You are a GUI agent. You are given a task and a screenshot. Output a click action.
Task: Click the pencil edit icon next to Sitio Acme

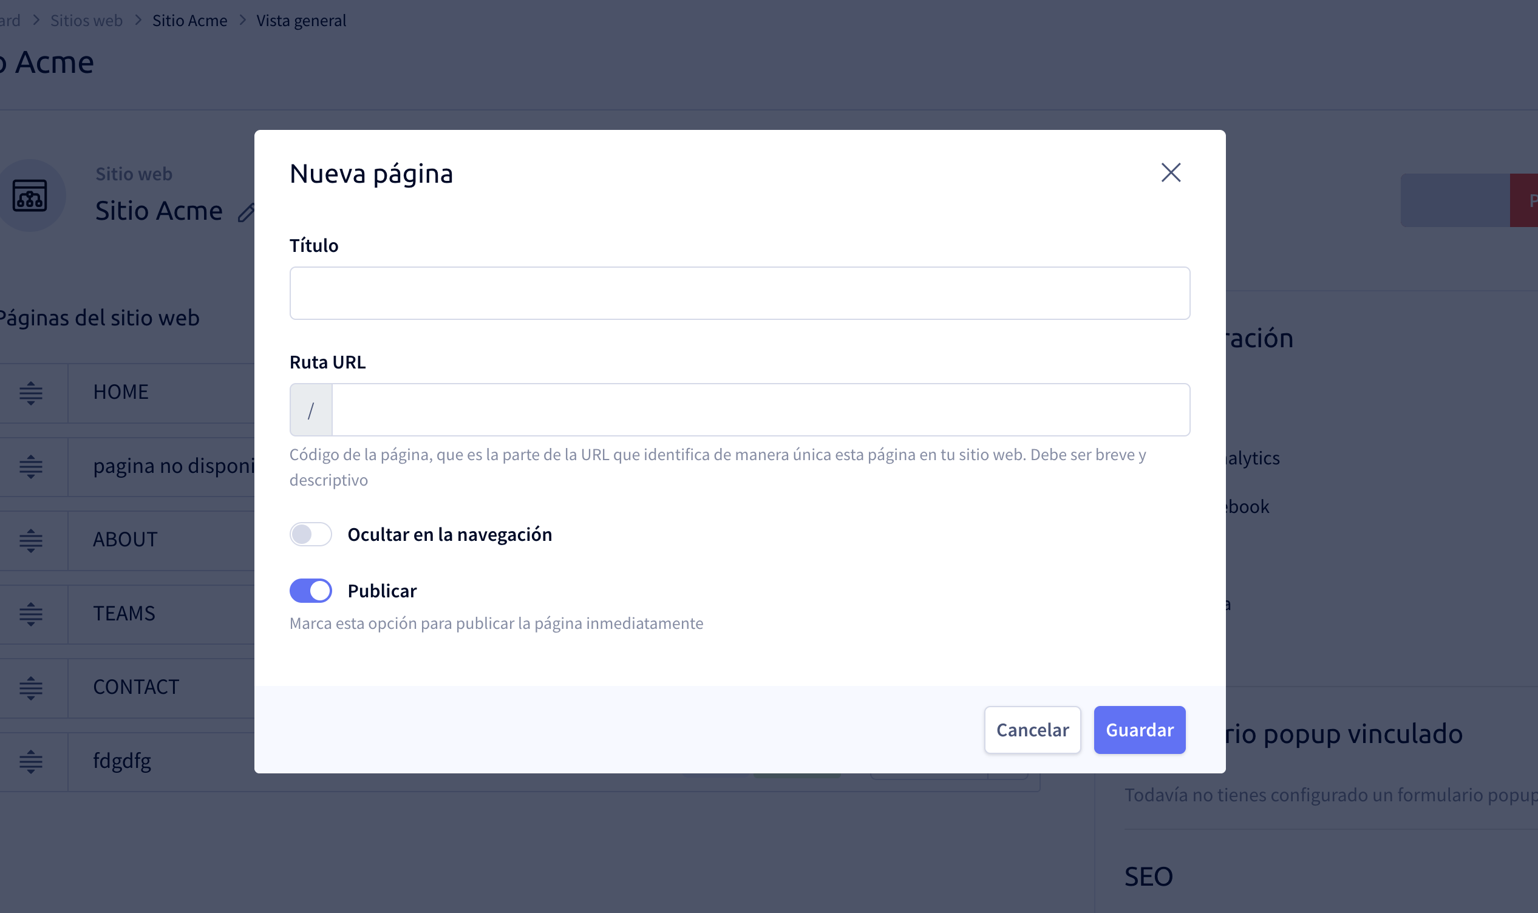click(247, 212)
